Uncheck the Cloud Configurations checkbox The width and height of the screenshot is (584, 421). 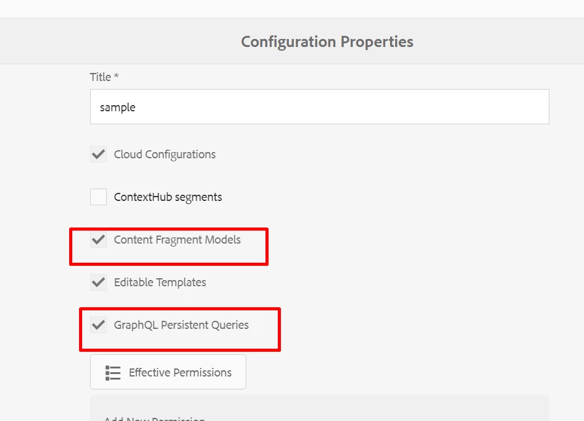tap(98, 155)
